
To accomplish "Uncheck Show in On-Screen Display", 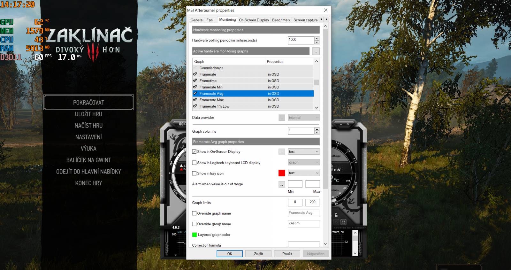I will click(x=194, y=152).
